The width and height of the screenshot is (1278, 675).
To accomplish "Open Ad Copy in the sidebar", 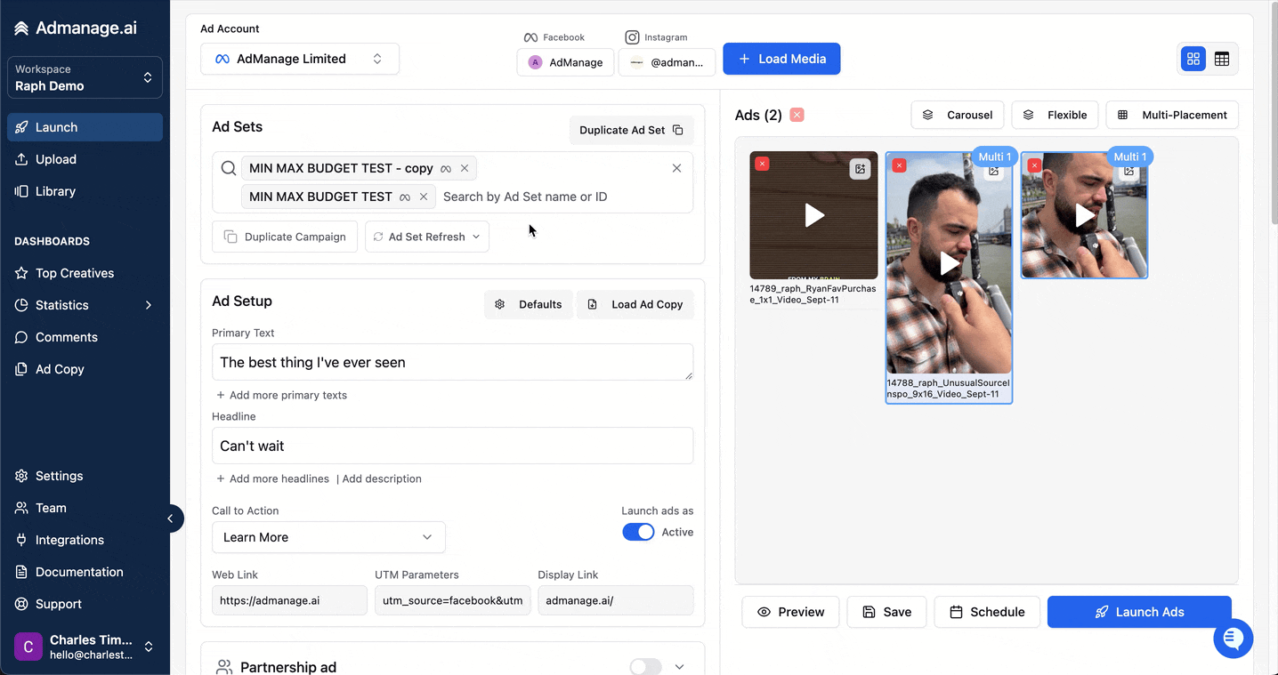I will tap(85, 369).
